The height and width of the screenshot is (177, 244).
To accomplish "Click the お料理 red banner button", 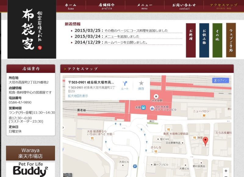I will [191, 40].
